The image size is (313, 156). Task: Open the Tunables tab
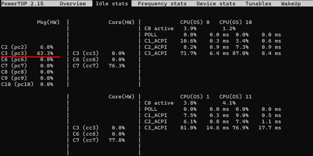(258, 3)
